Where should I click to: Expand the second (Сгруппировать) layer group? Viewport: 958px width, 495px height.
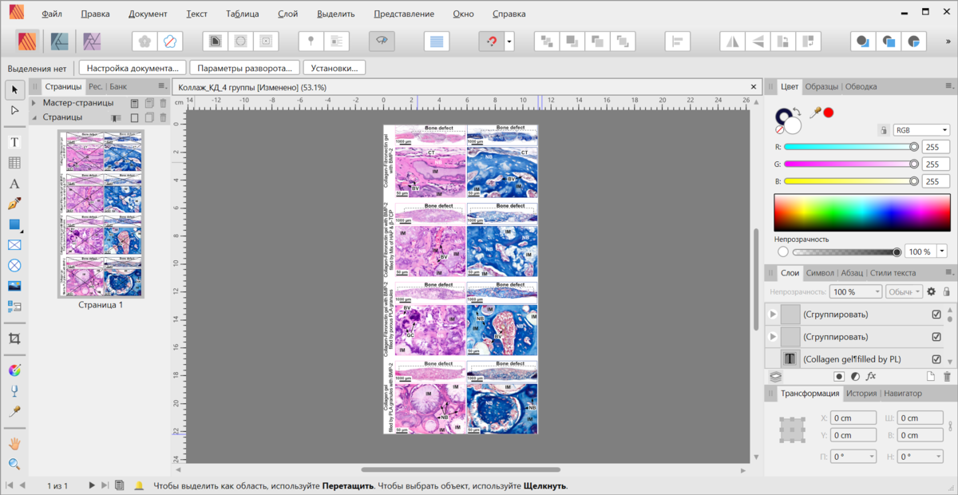[772, 337]
